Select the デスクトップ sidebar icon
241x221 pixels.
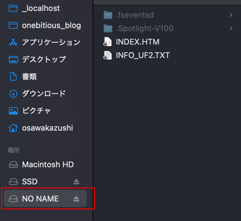[x=13, y=60]
